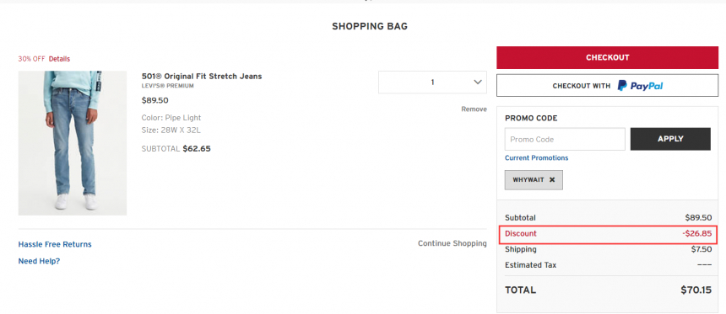Check out with the PayPal button

[x=608, y=86]
